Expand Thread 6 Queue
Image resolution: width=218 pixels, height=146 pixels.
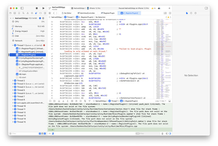click(13, 93)
